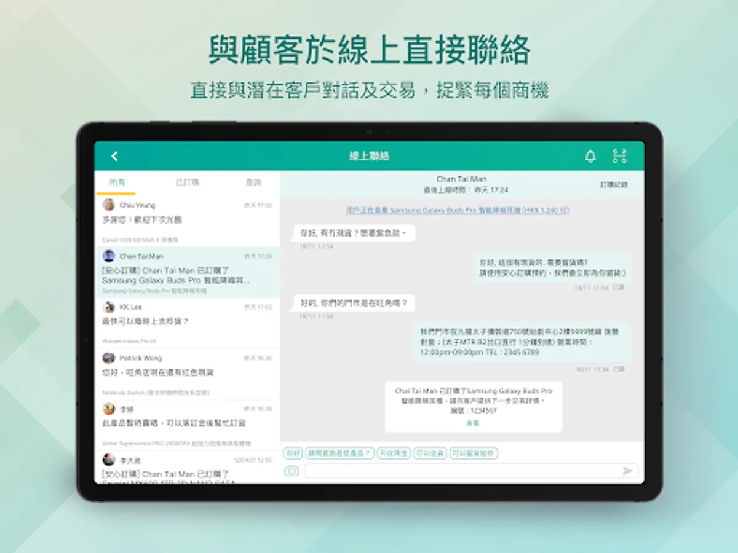Open KK Lee's avatar
Screen dimensions: 738x553
109,307
